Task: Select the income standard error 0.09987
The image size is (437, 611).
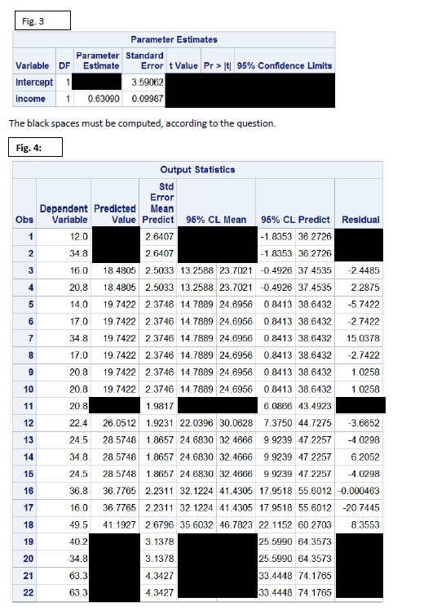Action: (x=148, y=99)
